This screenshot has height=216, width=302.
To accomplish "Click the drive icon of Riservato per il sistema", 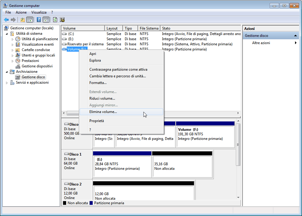I will tap(64, 44).
